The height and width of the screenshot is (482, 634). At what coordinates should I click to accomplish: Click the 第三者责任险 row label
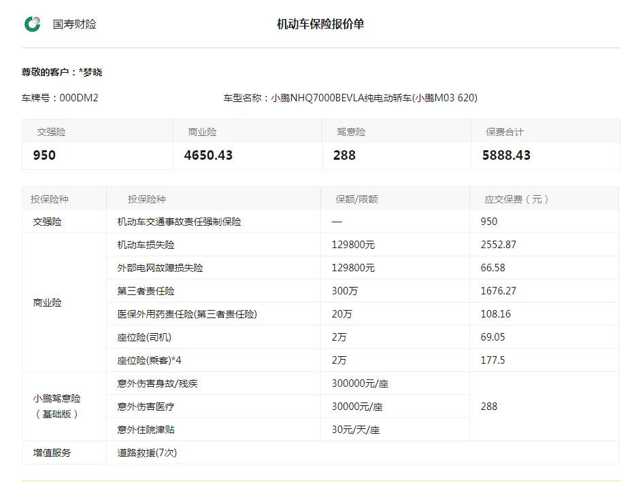click(146, 291)
